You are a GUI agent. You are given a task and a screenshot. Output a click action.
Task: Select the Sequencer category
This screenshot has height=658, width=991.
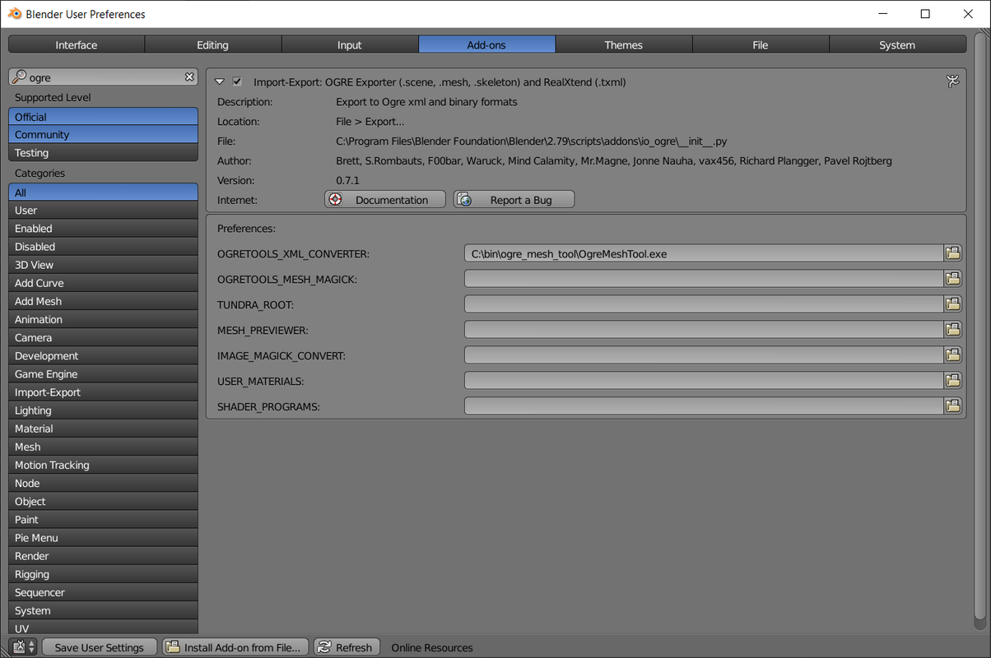104,592
